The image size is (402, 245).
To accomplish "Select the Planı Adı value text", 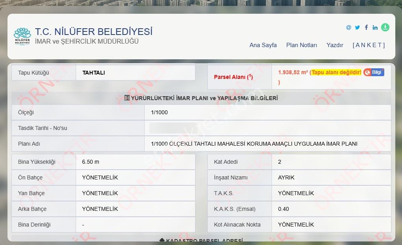I will click(x=254, y=144).
